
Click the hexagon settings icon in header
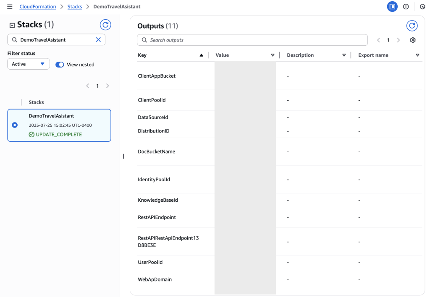coord(422,7)
